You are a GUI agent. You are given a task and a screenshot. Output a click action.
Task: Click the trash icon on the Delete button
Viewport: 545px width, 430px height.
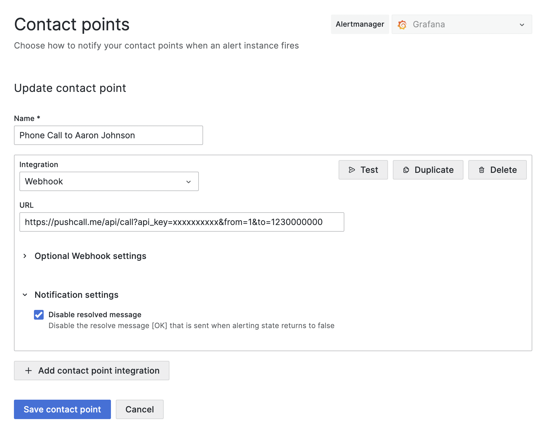click(481, 170)
